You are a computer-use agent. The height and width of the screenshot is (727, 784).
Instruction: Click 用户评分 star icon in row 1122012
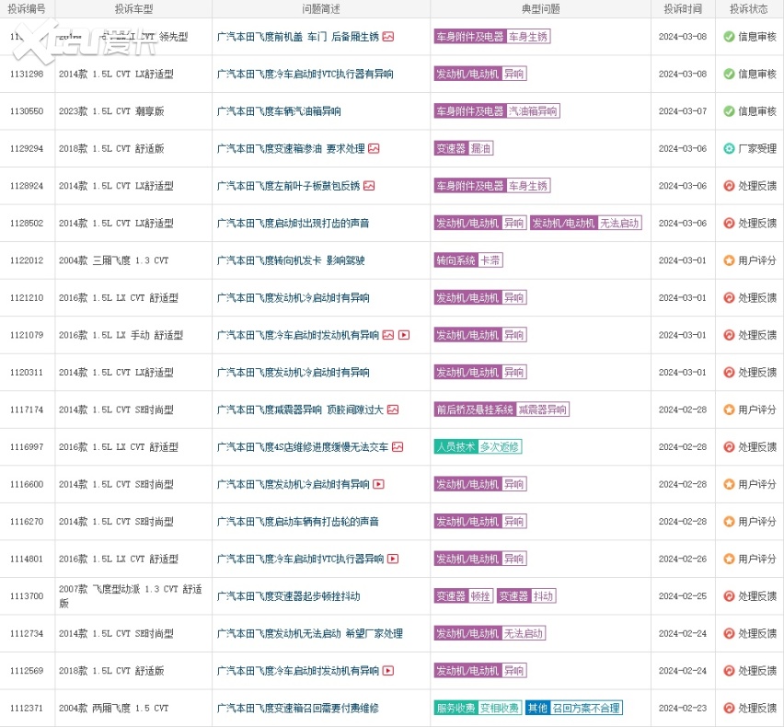click(x=729, y=260)
